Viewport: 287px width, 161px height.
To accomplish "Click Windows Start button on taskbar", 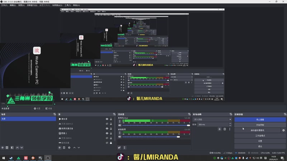I will click(x=4, y=158).
